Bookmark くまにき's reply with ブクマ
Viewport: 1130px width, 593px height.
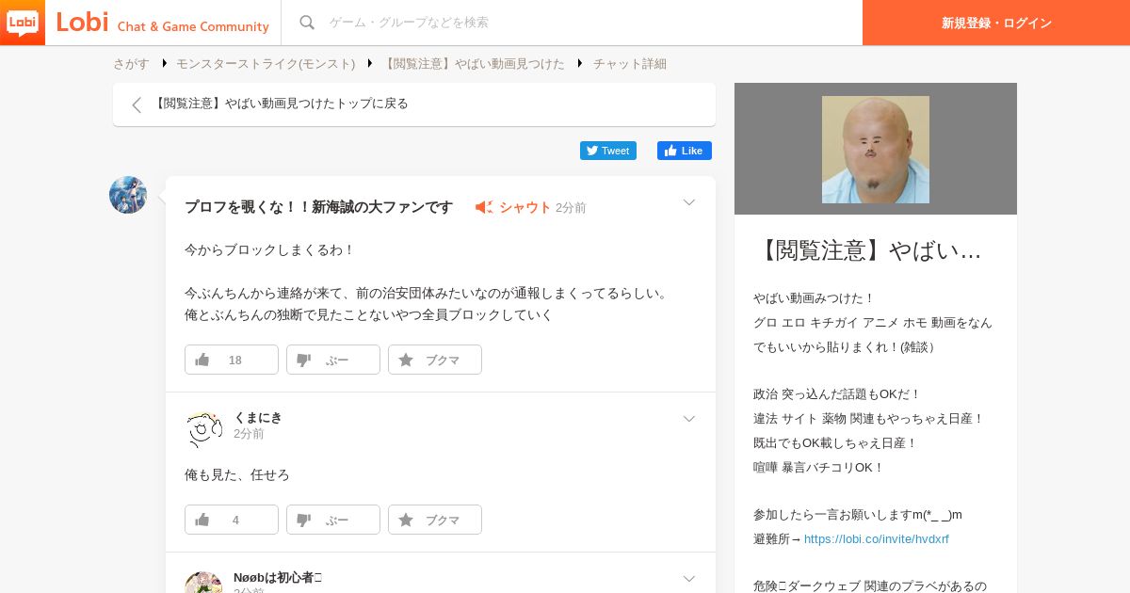(435, 520)
